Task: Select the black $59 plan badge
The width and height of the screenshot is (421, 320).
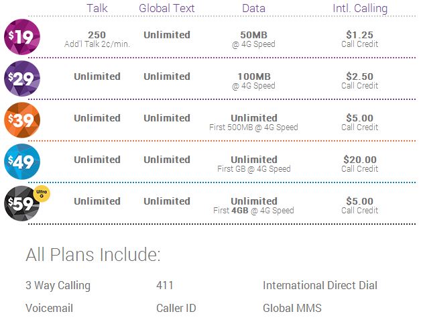Action: [22, 203]
